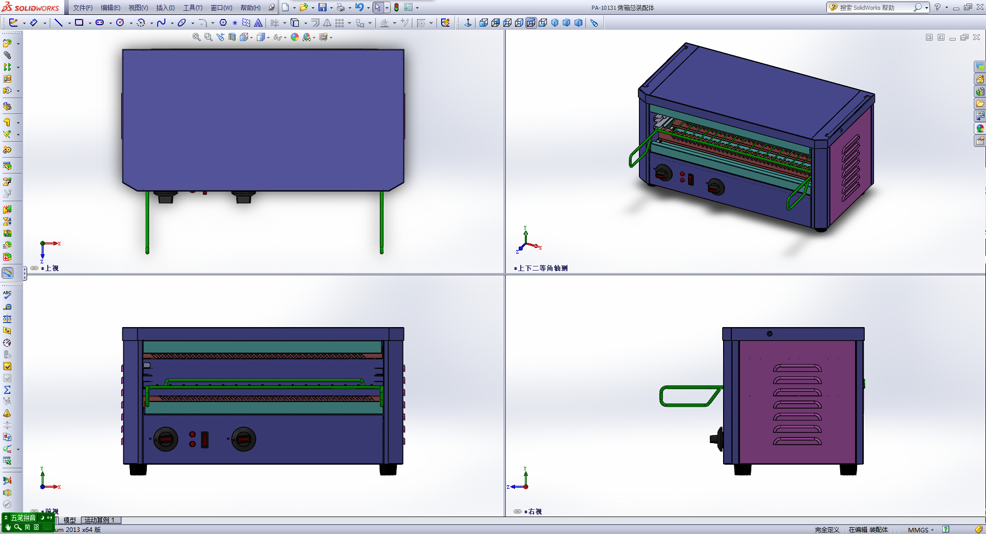
Task: Open the 插入(I) menu
Action: click(165, 8)
